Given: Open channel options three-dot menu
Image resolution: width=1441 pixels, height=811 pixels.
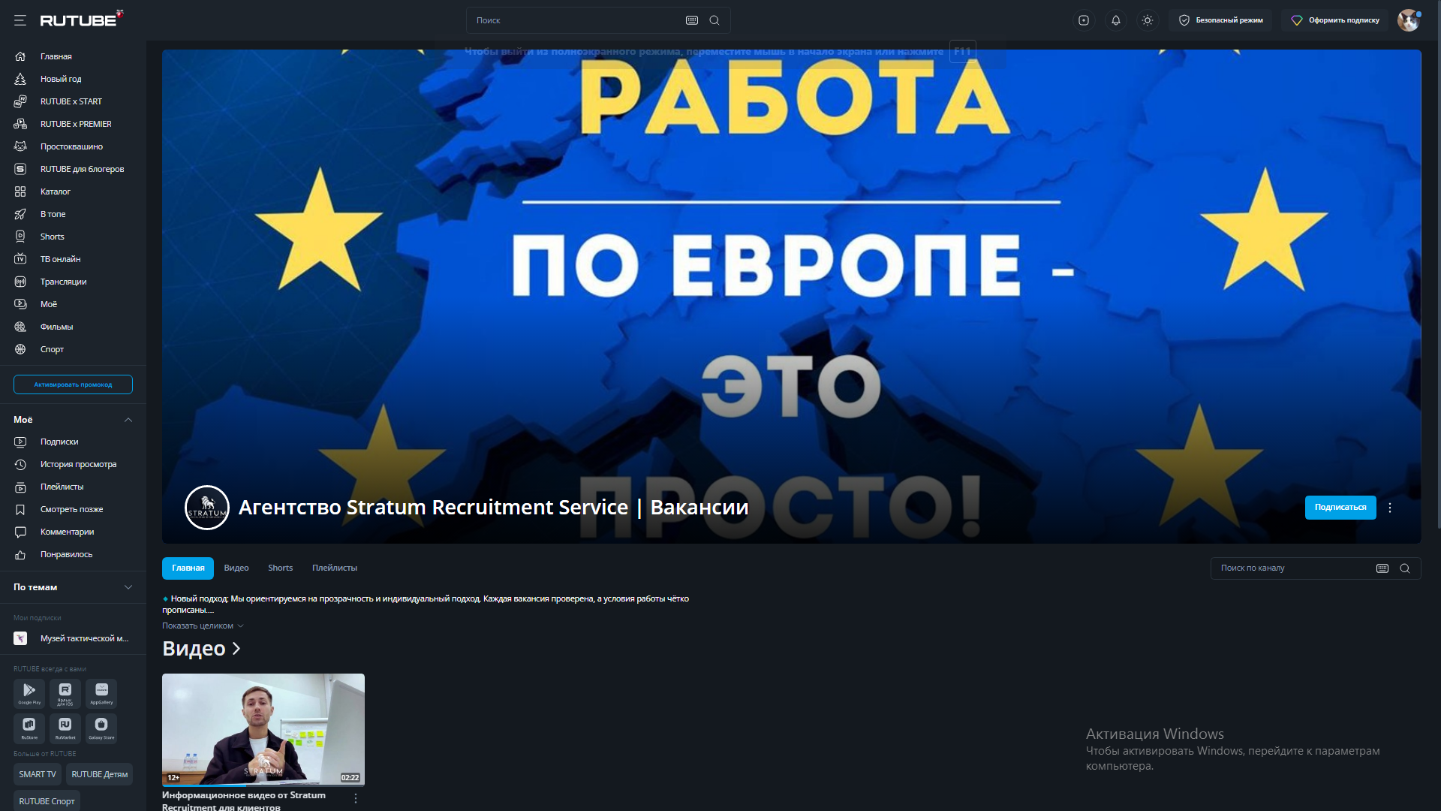Looking at the screenshot, I should click(x=1390, y=508).
